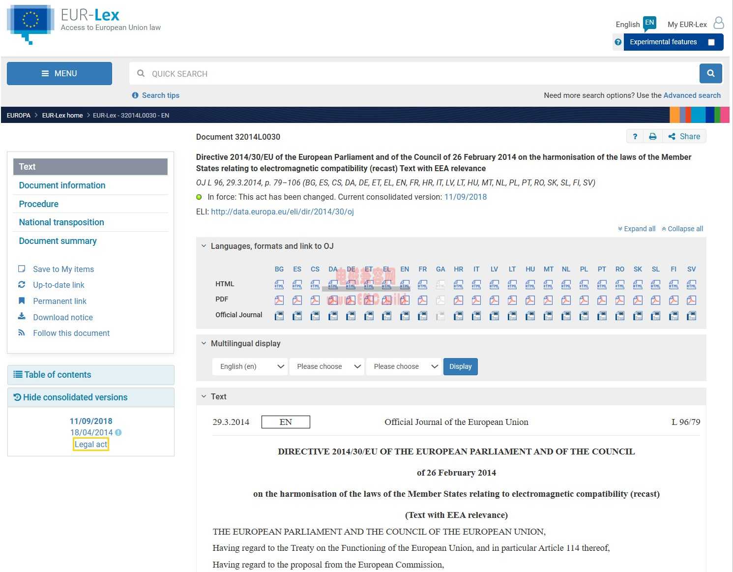The height and width of the screenshot is (572, 733).
Task: Open the 11/09/2018 current consolidated version link
Action: 466,197
